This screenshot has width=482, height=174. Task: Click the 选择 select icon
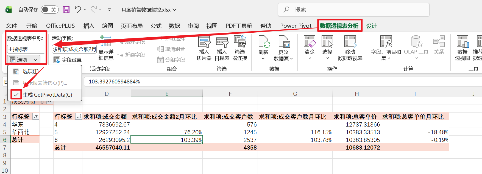tap(327, 42)
